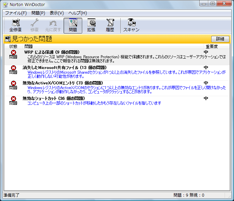234x201 pixels.
Task: Open the ヘルプ(H) menu
Action: click(x=78, y=13)
